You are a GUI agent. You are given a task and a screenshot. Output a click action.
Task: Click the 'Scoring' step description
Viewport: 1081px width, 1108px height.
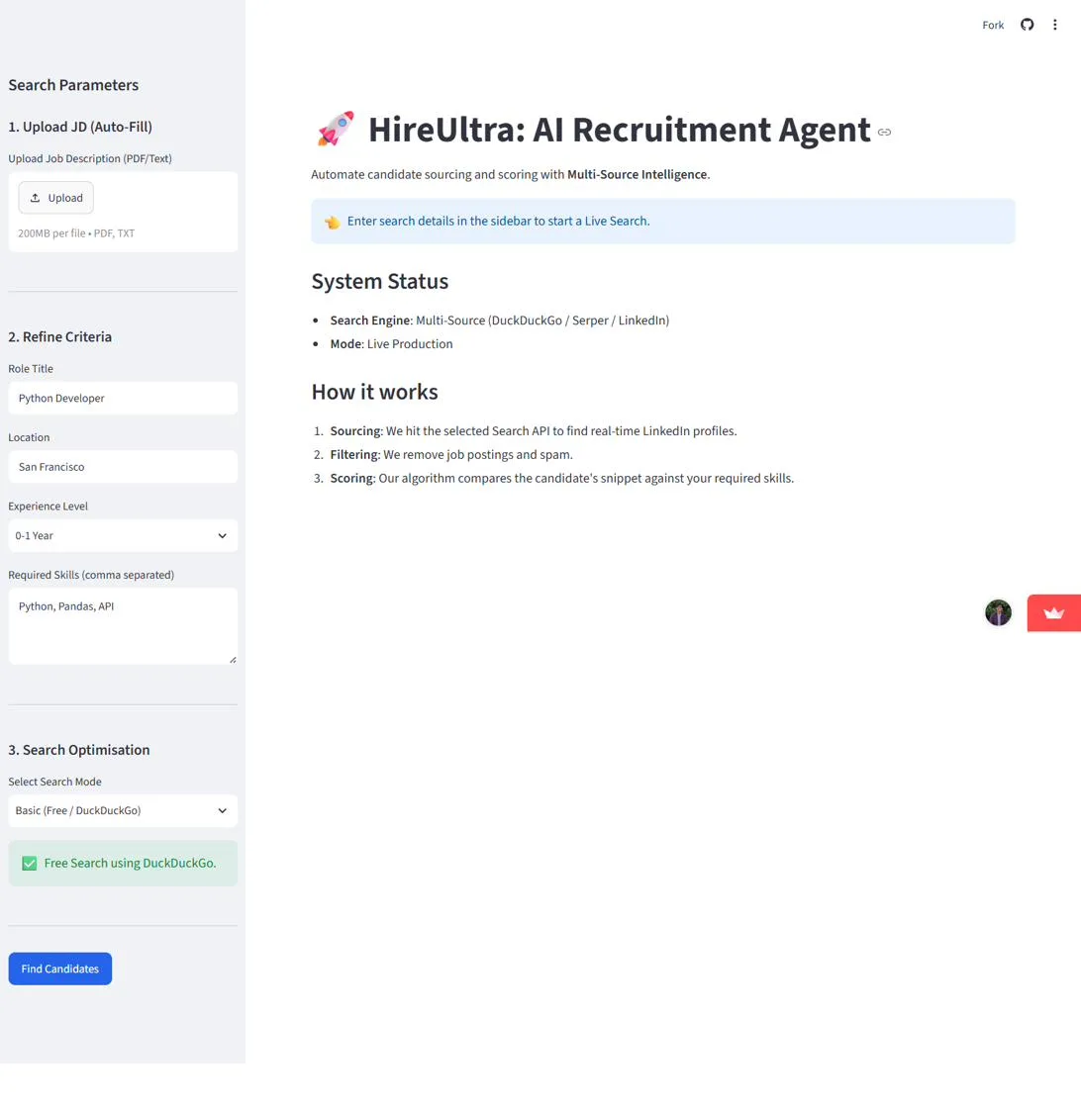pos(561,479)
